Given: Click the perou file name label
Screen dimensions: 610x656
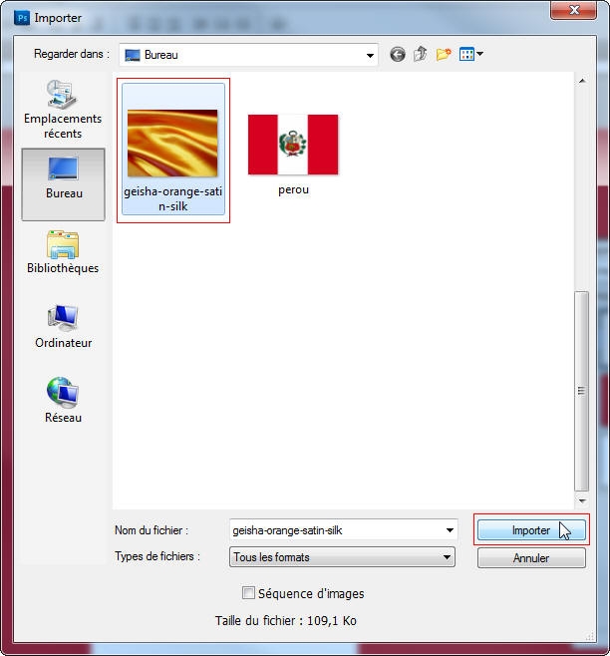Looking at the screenshot, I should coord(293,190).
